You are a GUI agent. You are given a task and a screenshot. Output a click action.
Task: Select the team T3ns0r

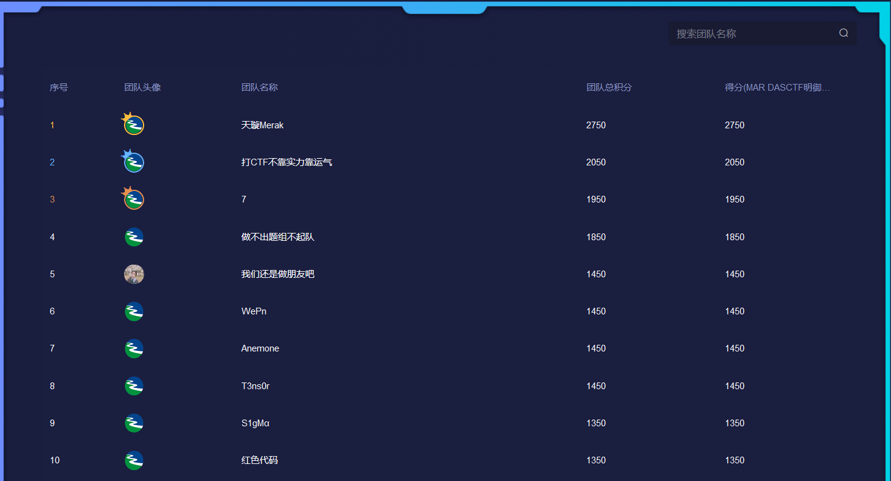[x=255, y=386]
